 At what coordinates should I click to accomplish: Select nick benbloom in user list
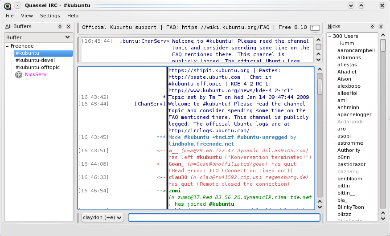[x=349, y=179]
